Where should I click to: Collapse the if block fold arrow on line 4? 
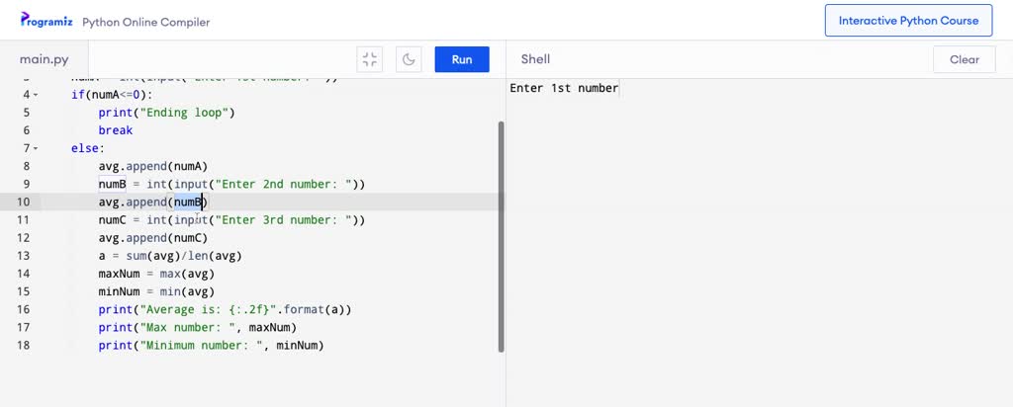tap(36, 95)
